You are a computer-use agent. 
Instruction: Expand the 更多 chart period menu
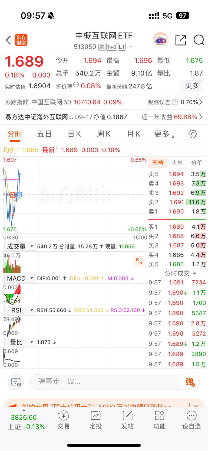pyautogui.click(x=164, y=134)
